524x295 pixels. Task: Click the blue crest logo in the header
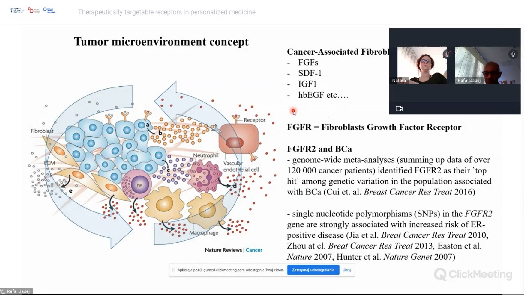pos(49,10)
